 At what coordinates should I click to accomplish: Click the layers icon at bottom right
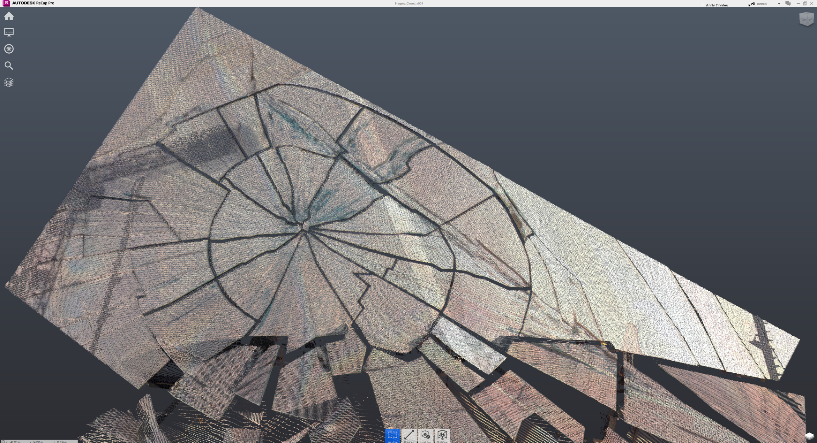click(809, 436)
